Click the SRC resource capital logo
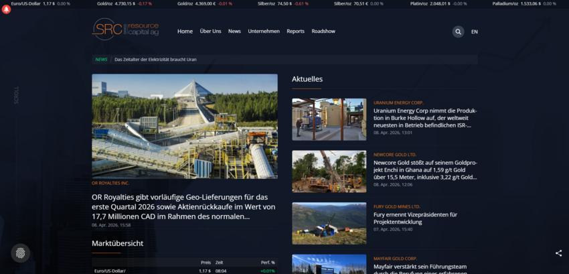This screenshot has height=274, width=569. tap(126, 29)
